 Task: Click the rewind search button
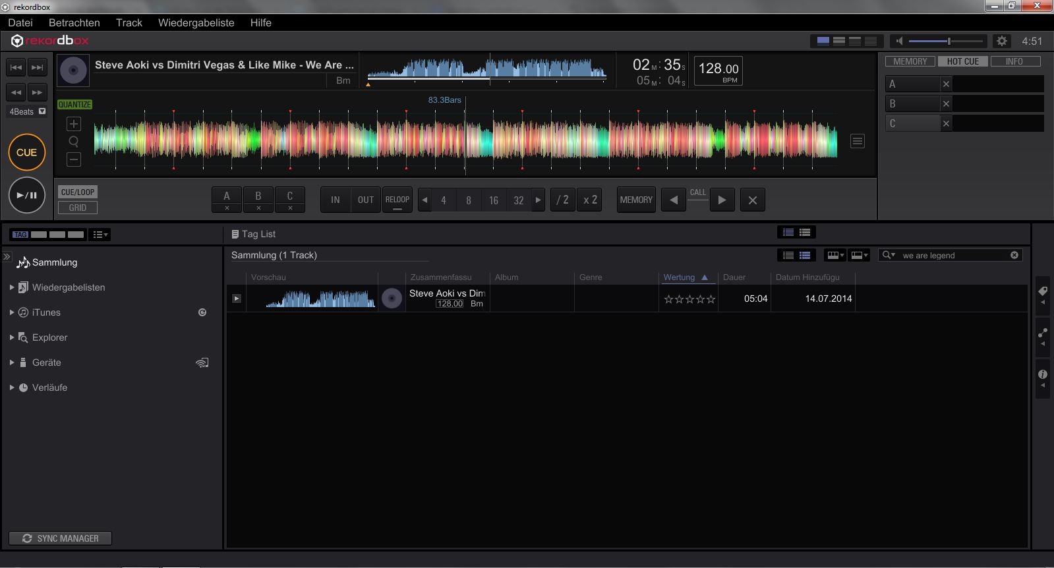coord(16,92)
